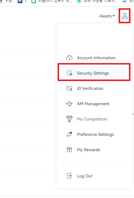The width and height of the screenshot is (134, 198).
Task: Click the Account Information gauge icon
Action: [69, 57]
